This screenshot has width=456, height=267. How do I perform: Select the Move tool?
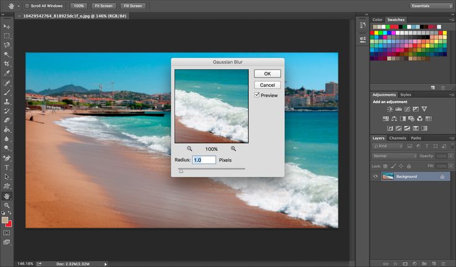7,27
